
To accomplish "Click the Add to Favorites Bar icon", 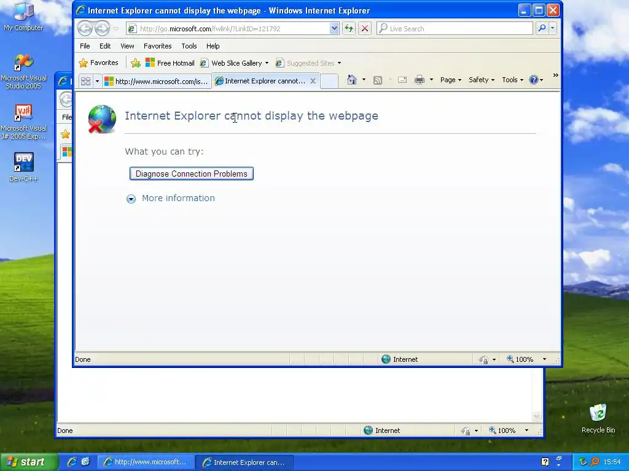I will [x=136, y=63].
